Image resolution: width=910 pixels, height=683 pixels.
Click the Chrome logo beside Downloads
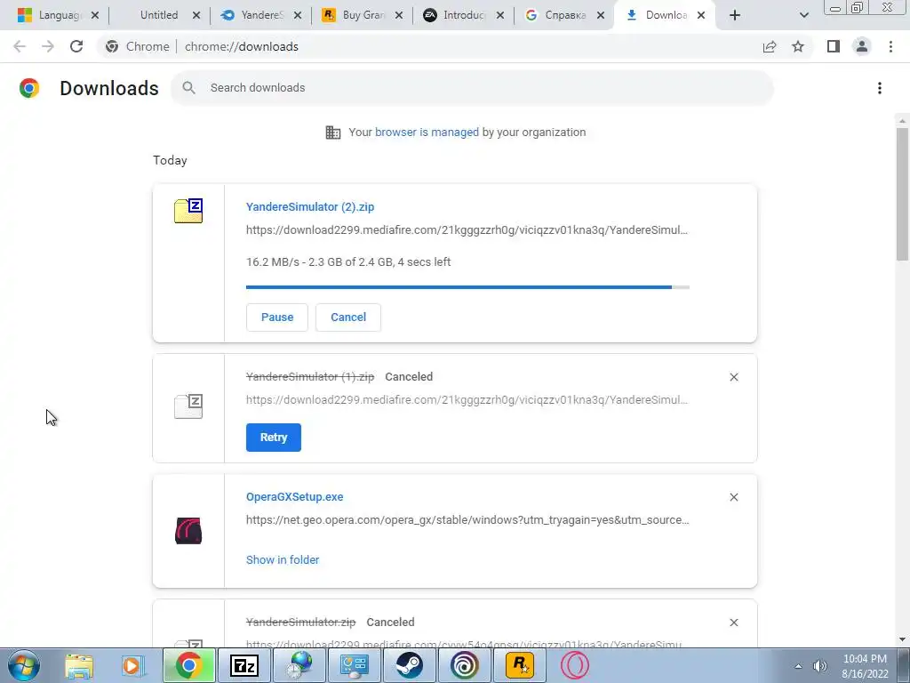(x=29, y=88)
